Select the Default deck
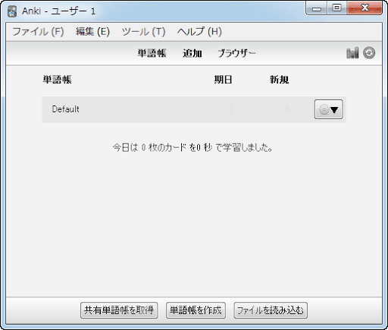The height and width of the screenshot is (330, 388). click(65, 109)
